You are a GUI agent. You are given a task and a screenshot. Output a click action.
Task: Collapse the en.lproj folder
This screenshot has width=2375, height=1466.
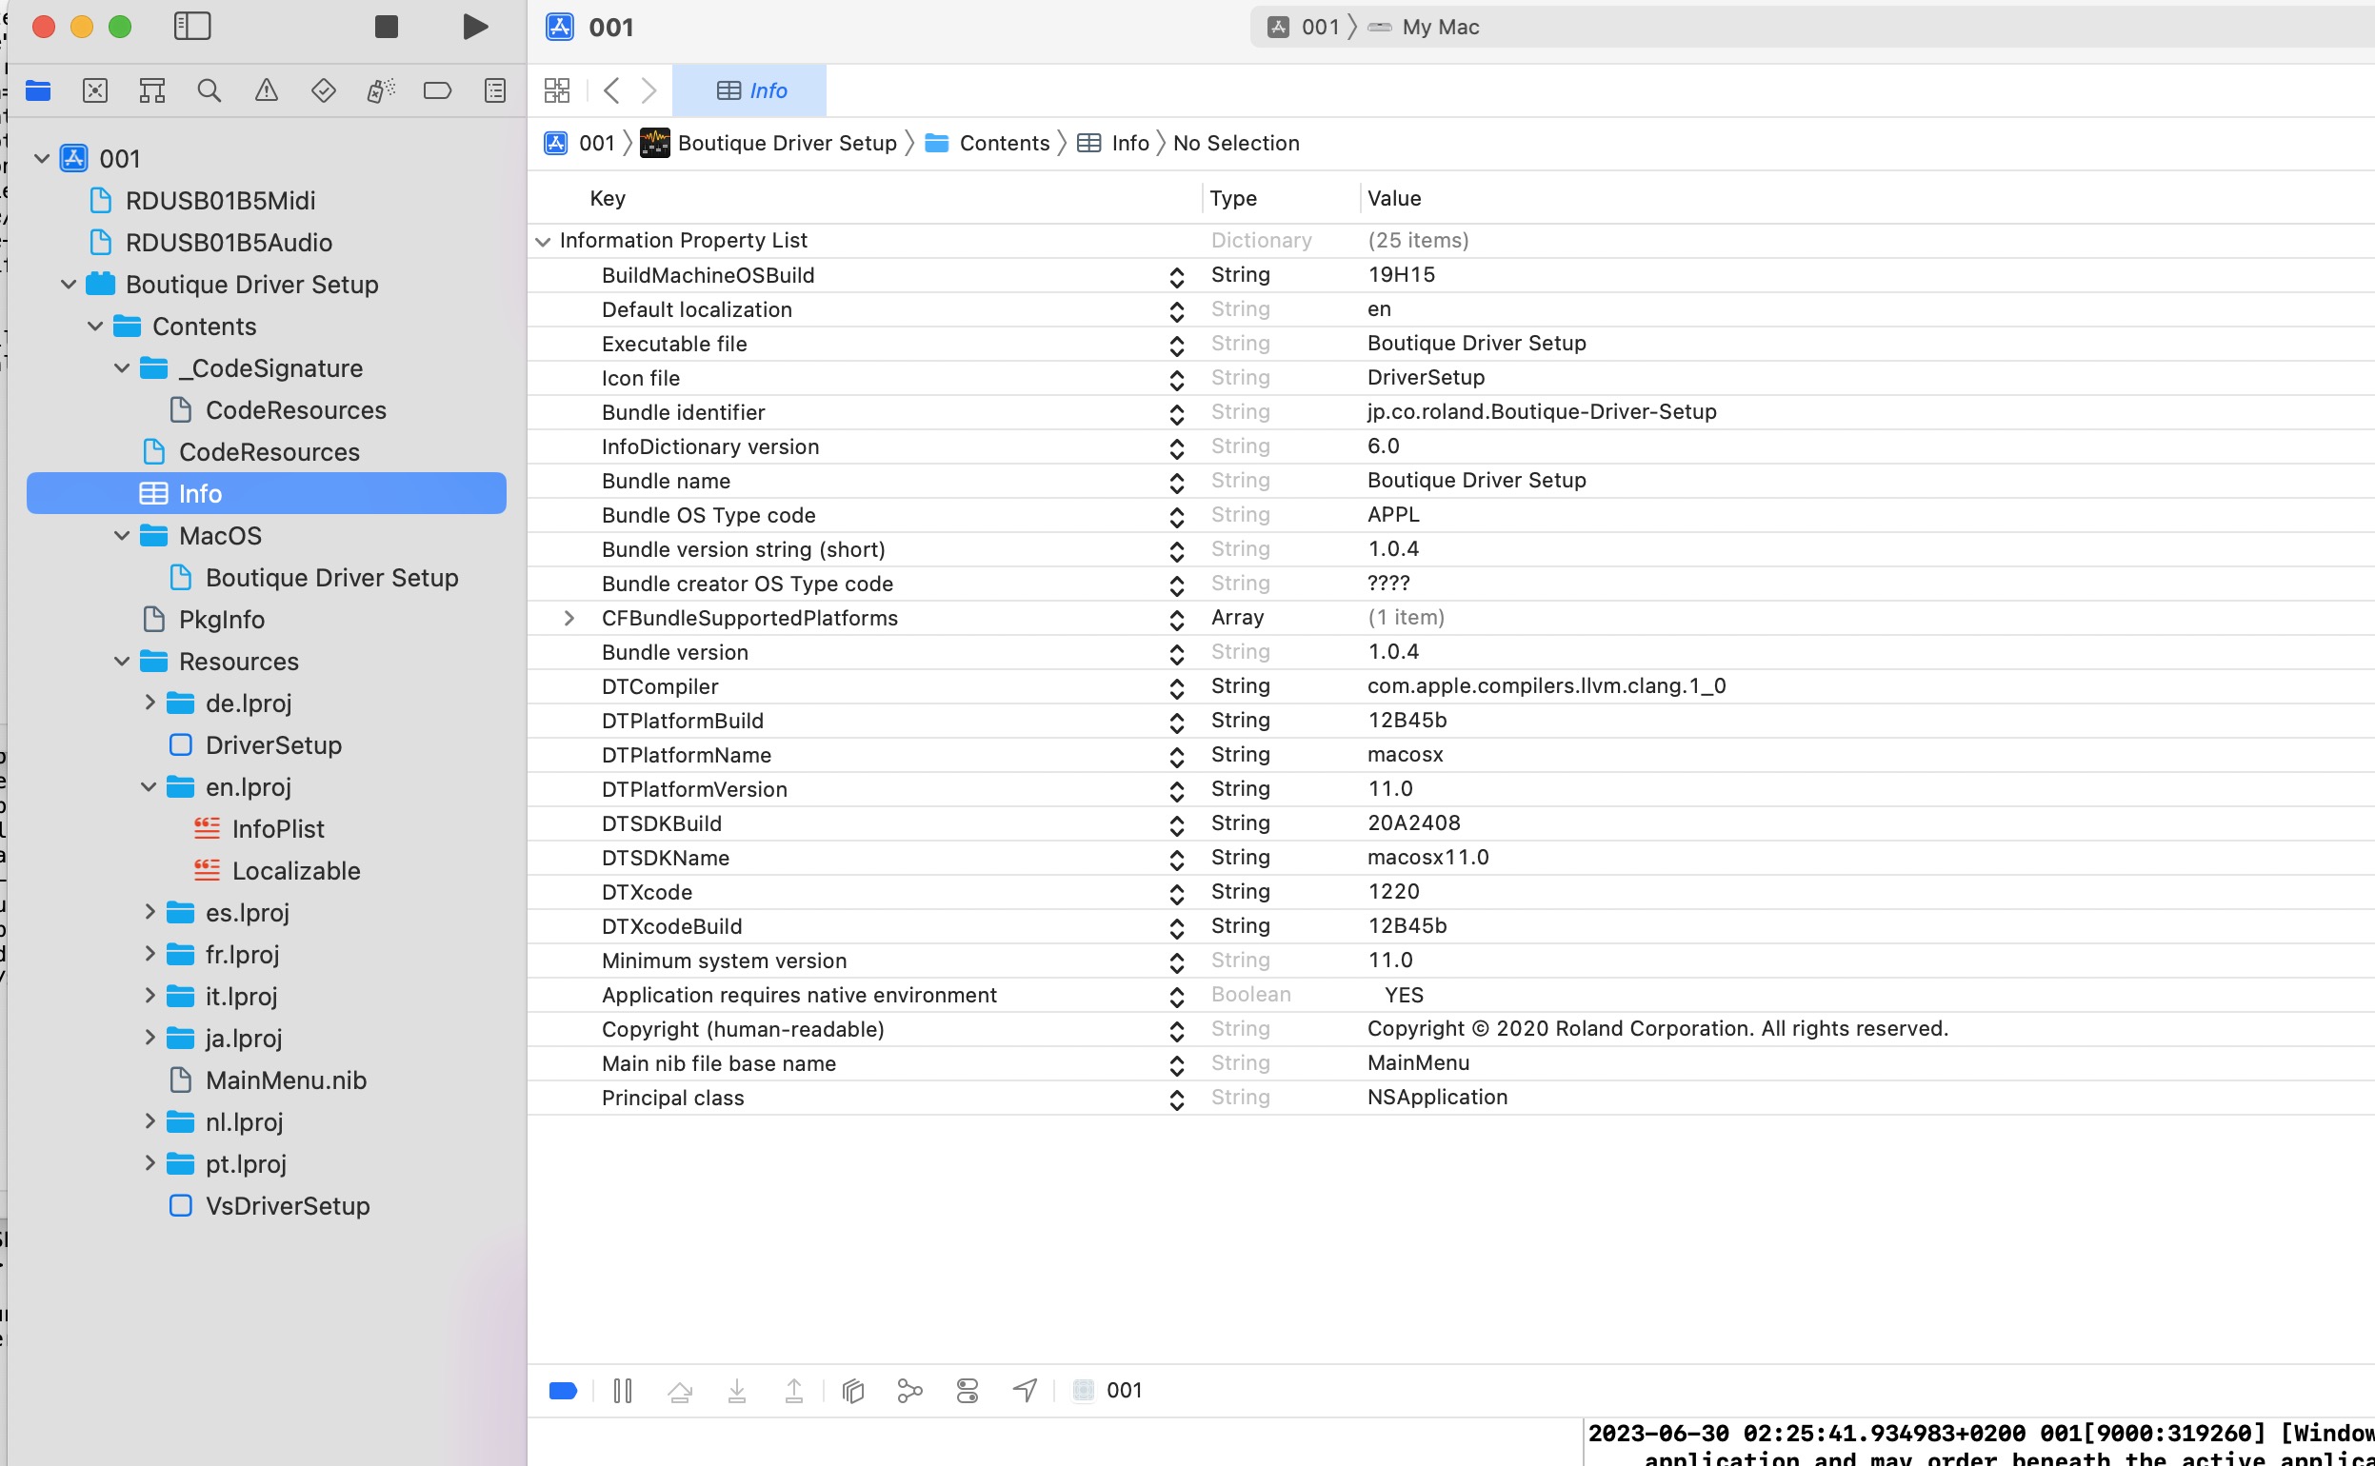pos(149,786)
